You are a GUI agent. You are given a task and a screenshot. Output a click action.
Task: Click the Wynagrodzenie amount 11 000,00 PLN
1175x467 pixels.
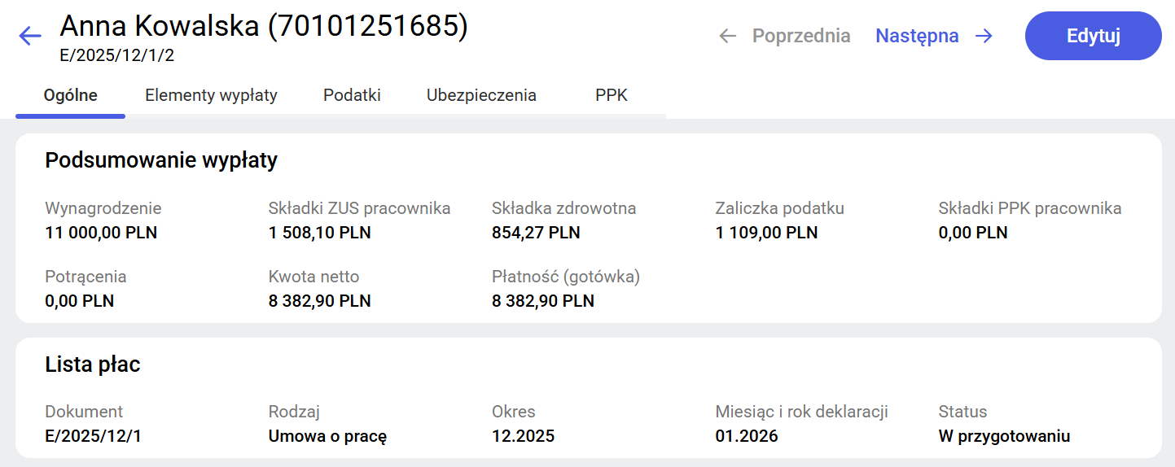[101, 233]
